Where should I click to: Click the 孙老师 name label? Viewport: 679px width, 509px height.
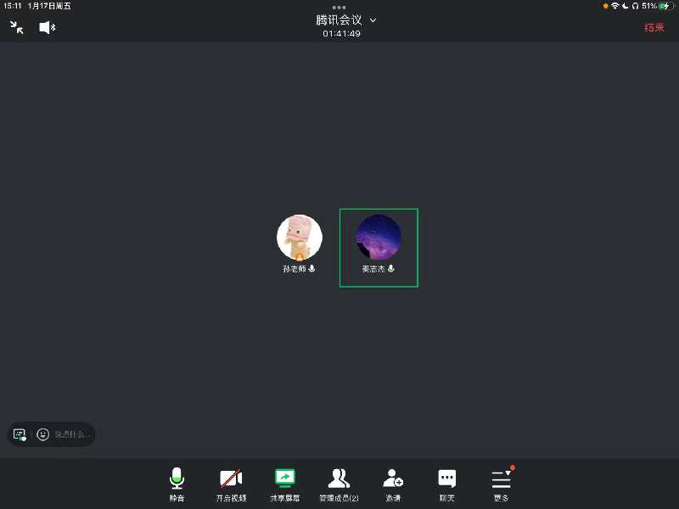tap(295, 269)
